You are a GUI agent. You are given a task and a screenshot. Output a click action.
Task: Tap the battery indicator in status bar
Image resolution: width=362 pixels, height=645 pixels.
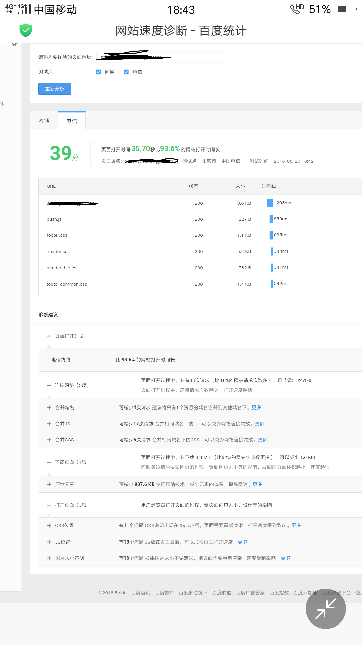pos(347,9)
